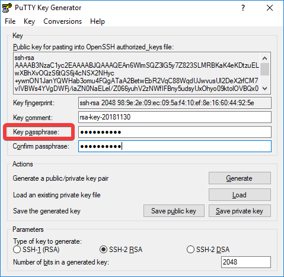Open the Help menu
The image size is (284, 277).
tap(97, 21)
